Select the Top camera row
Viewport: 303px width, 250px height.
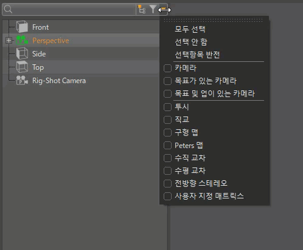(x=81, y=67)
